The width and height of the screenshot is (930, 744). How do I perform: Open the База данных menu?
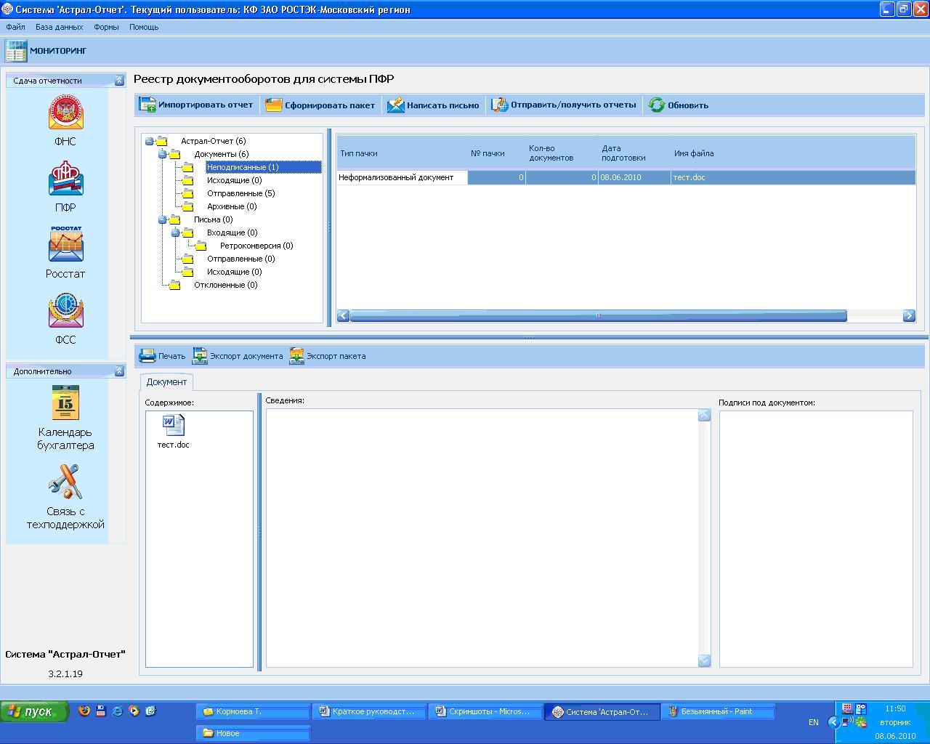[x=59, y=27]
